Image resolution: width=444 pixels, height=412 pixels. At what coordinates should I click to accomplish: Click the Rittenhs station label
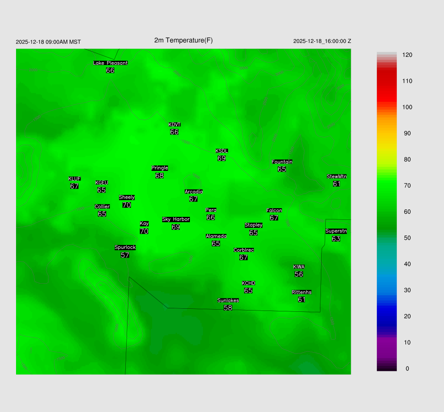(x=302, y=292)
